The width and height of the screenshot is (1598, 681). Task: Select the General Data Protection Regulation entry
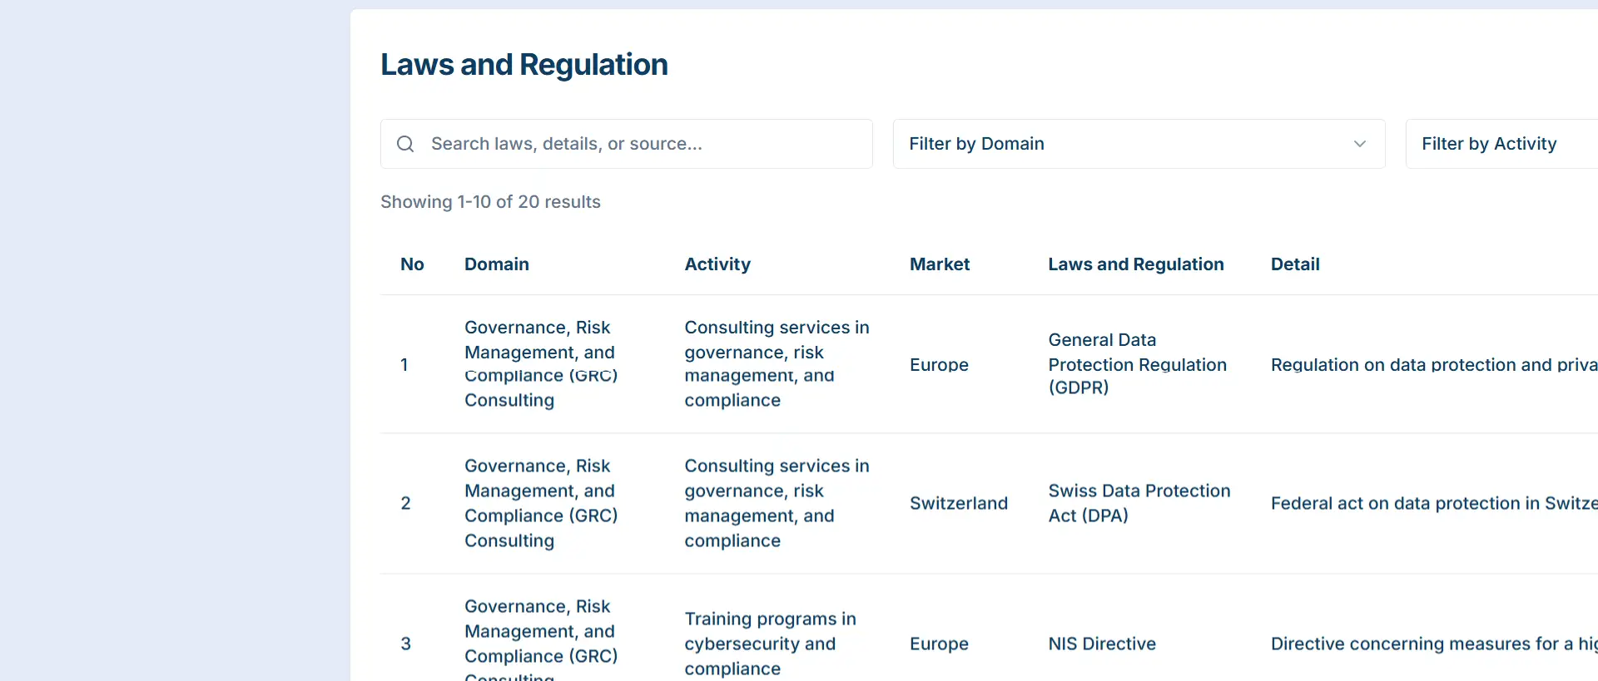[x=1136, y=364]
